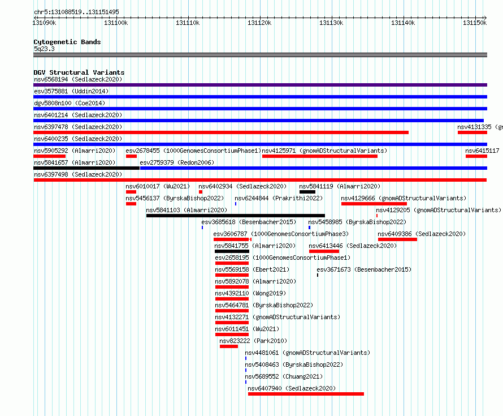Click the red bar under nsv4125971
This screenshot has height=416, width=503.
[320, 156]
